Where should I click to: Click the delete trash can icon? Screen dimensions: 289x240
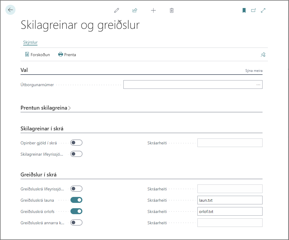tap(172, 10)
